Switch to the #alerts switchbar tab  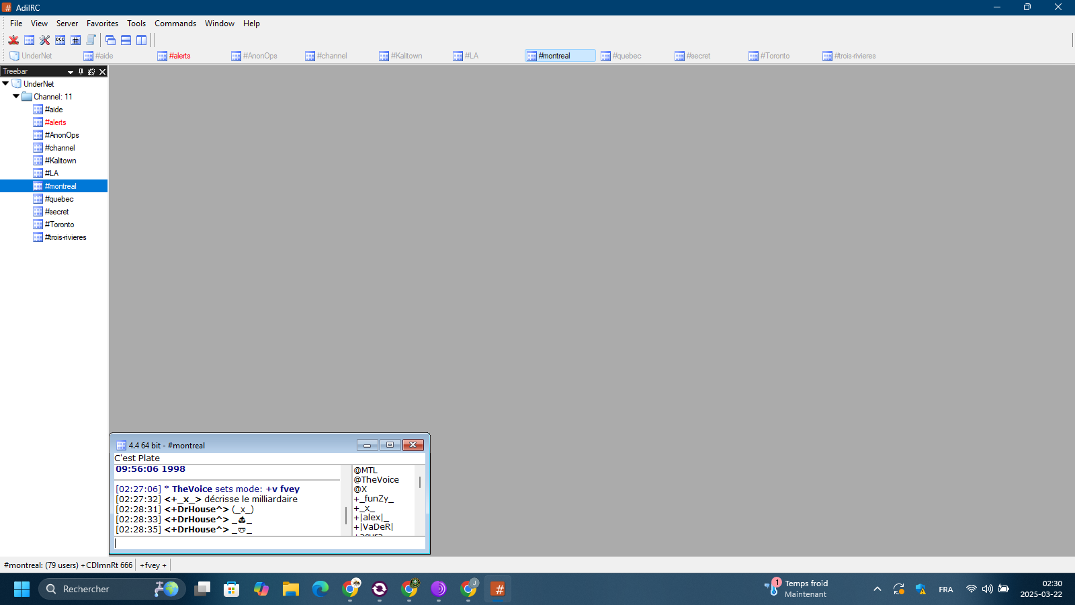(190, 56)
